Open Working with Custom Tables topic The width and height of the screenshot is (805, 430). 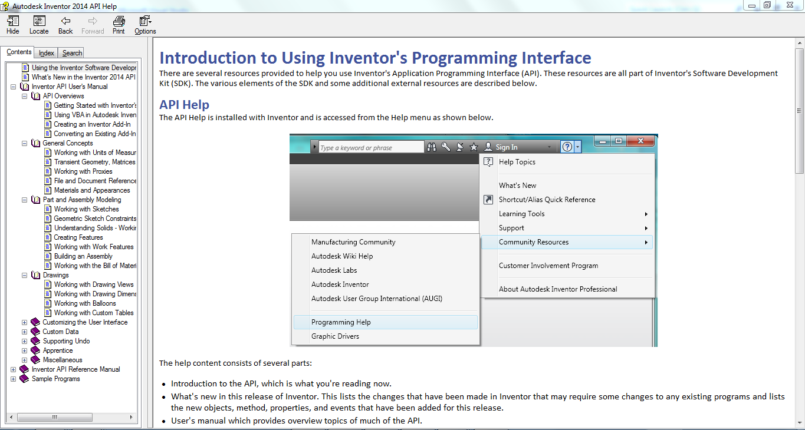coord(94,313)
